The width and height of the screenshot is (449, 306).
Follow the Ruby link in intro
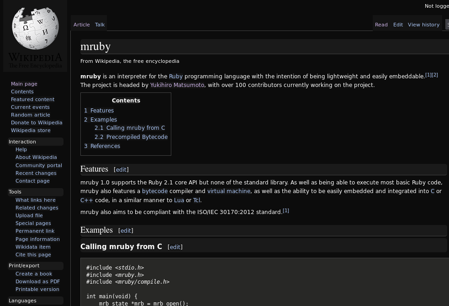(x=175, y=76)
